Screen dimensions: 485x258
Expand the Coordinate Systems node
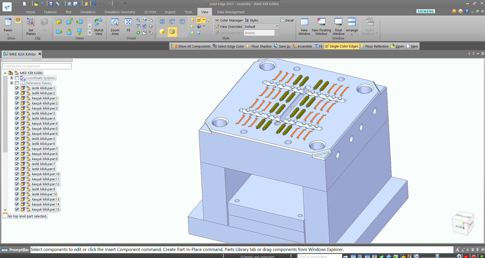point(12,78)
